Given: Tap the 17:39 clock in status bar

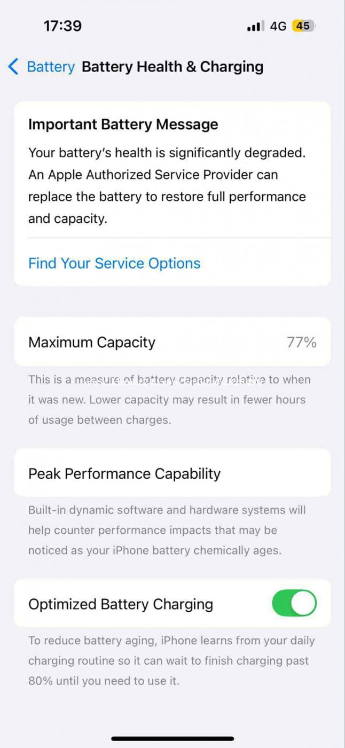Looking at the screenshot, I should pos(62,26).
